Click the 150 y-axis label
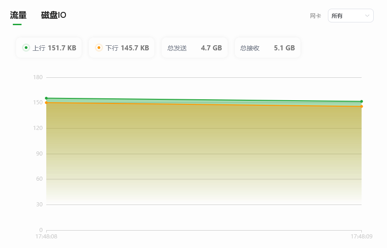 (x=38, y=102)
